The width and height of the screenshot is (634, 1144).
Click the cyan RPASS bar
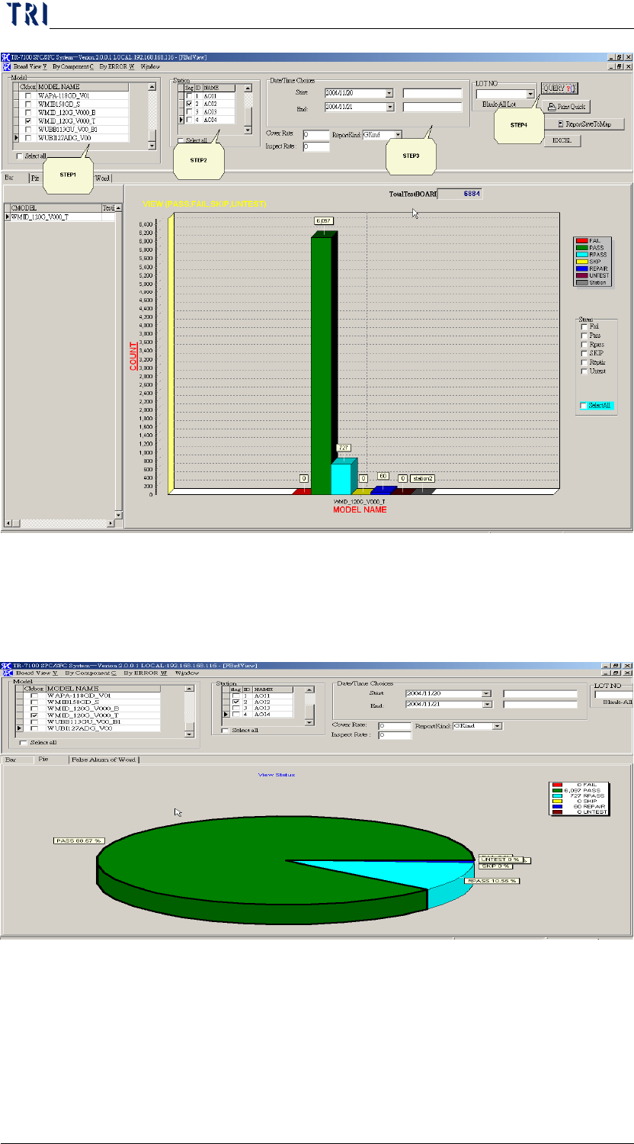[x=344, y=477]
